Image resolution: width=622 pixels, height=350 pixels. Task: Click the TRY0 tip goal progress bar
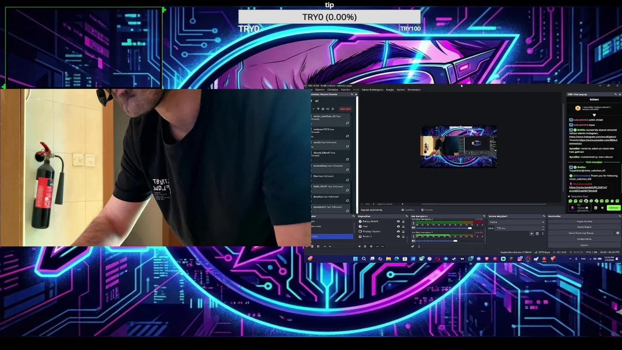(x=329, y=17)
